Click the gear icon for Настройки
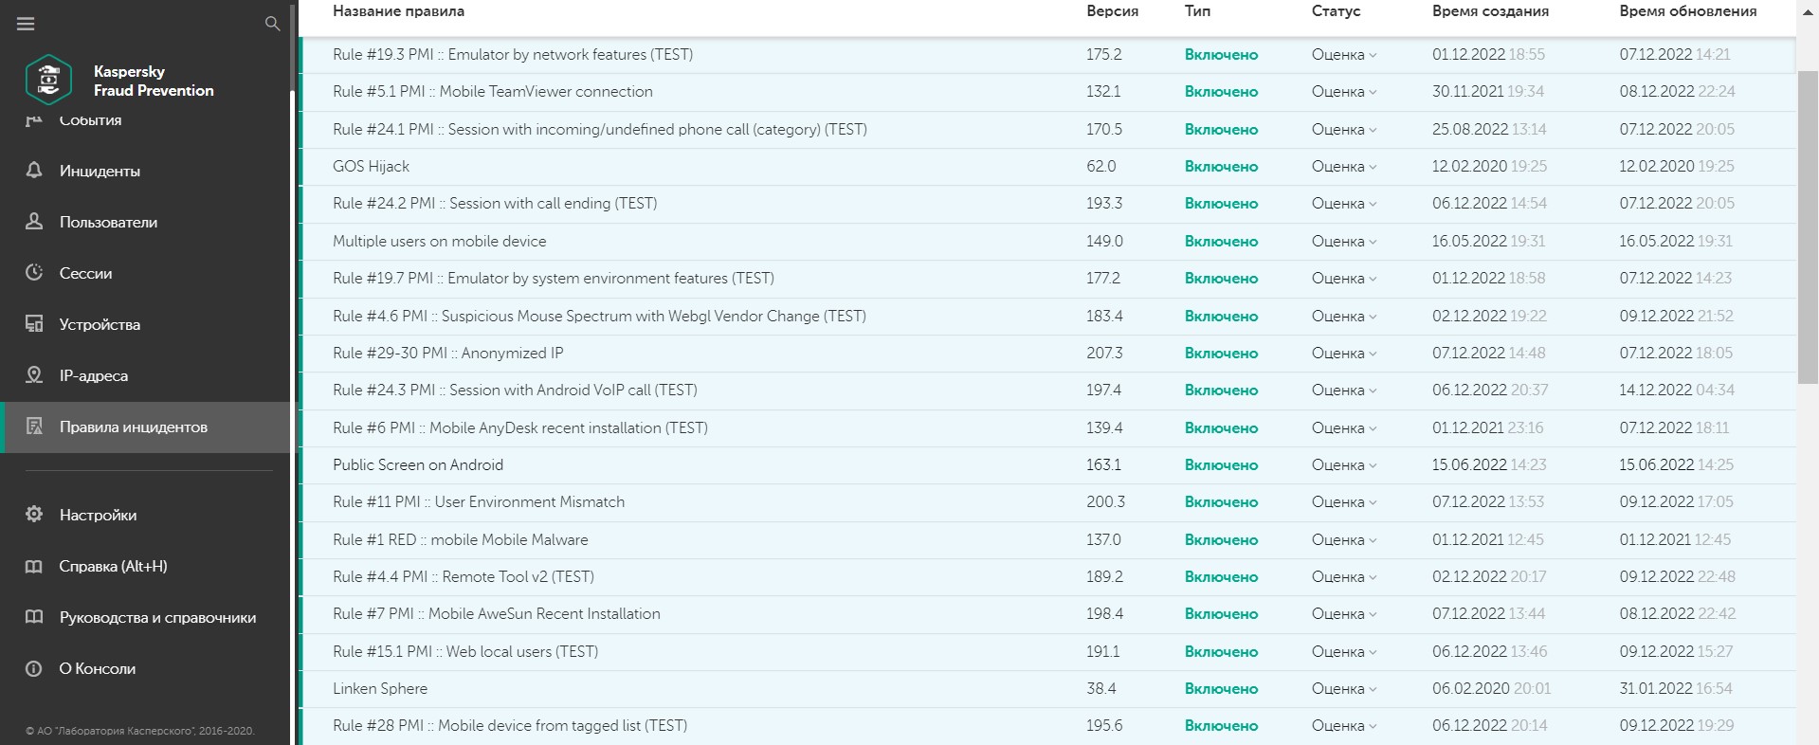The image size is (1819, 745). 34,515
